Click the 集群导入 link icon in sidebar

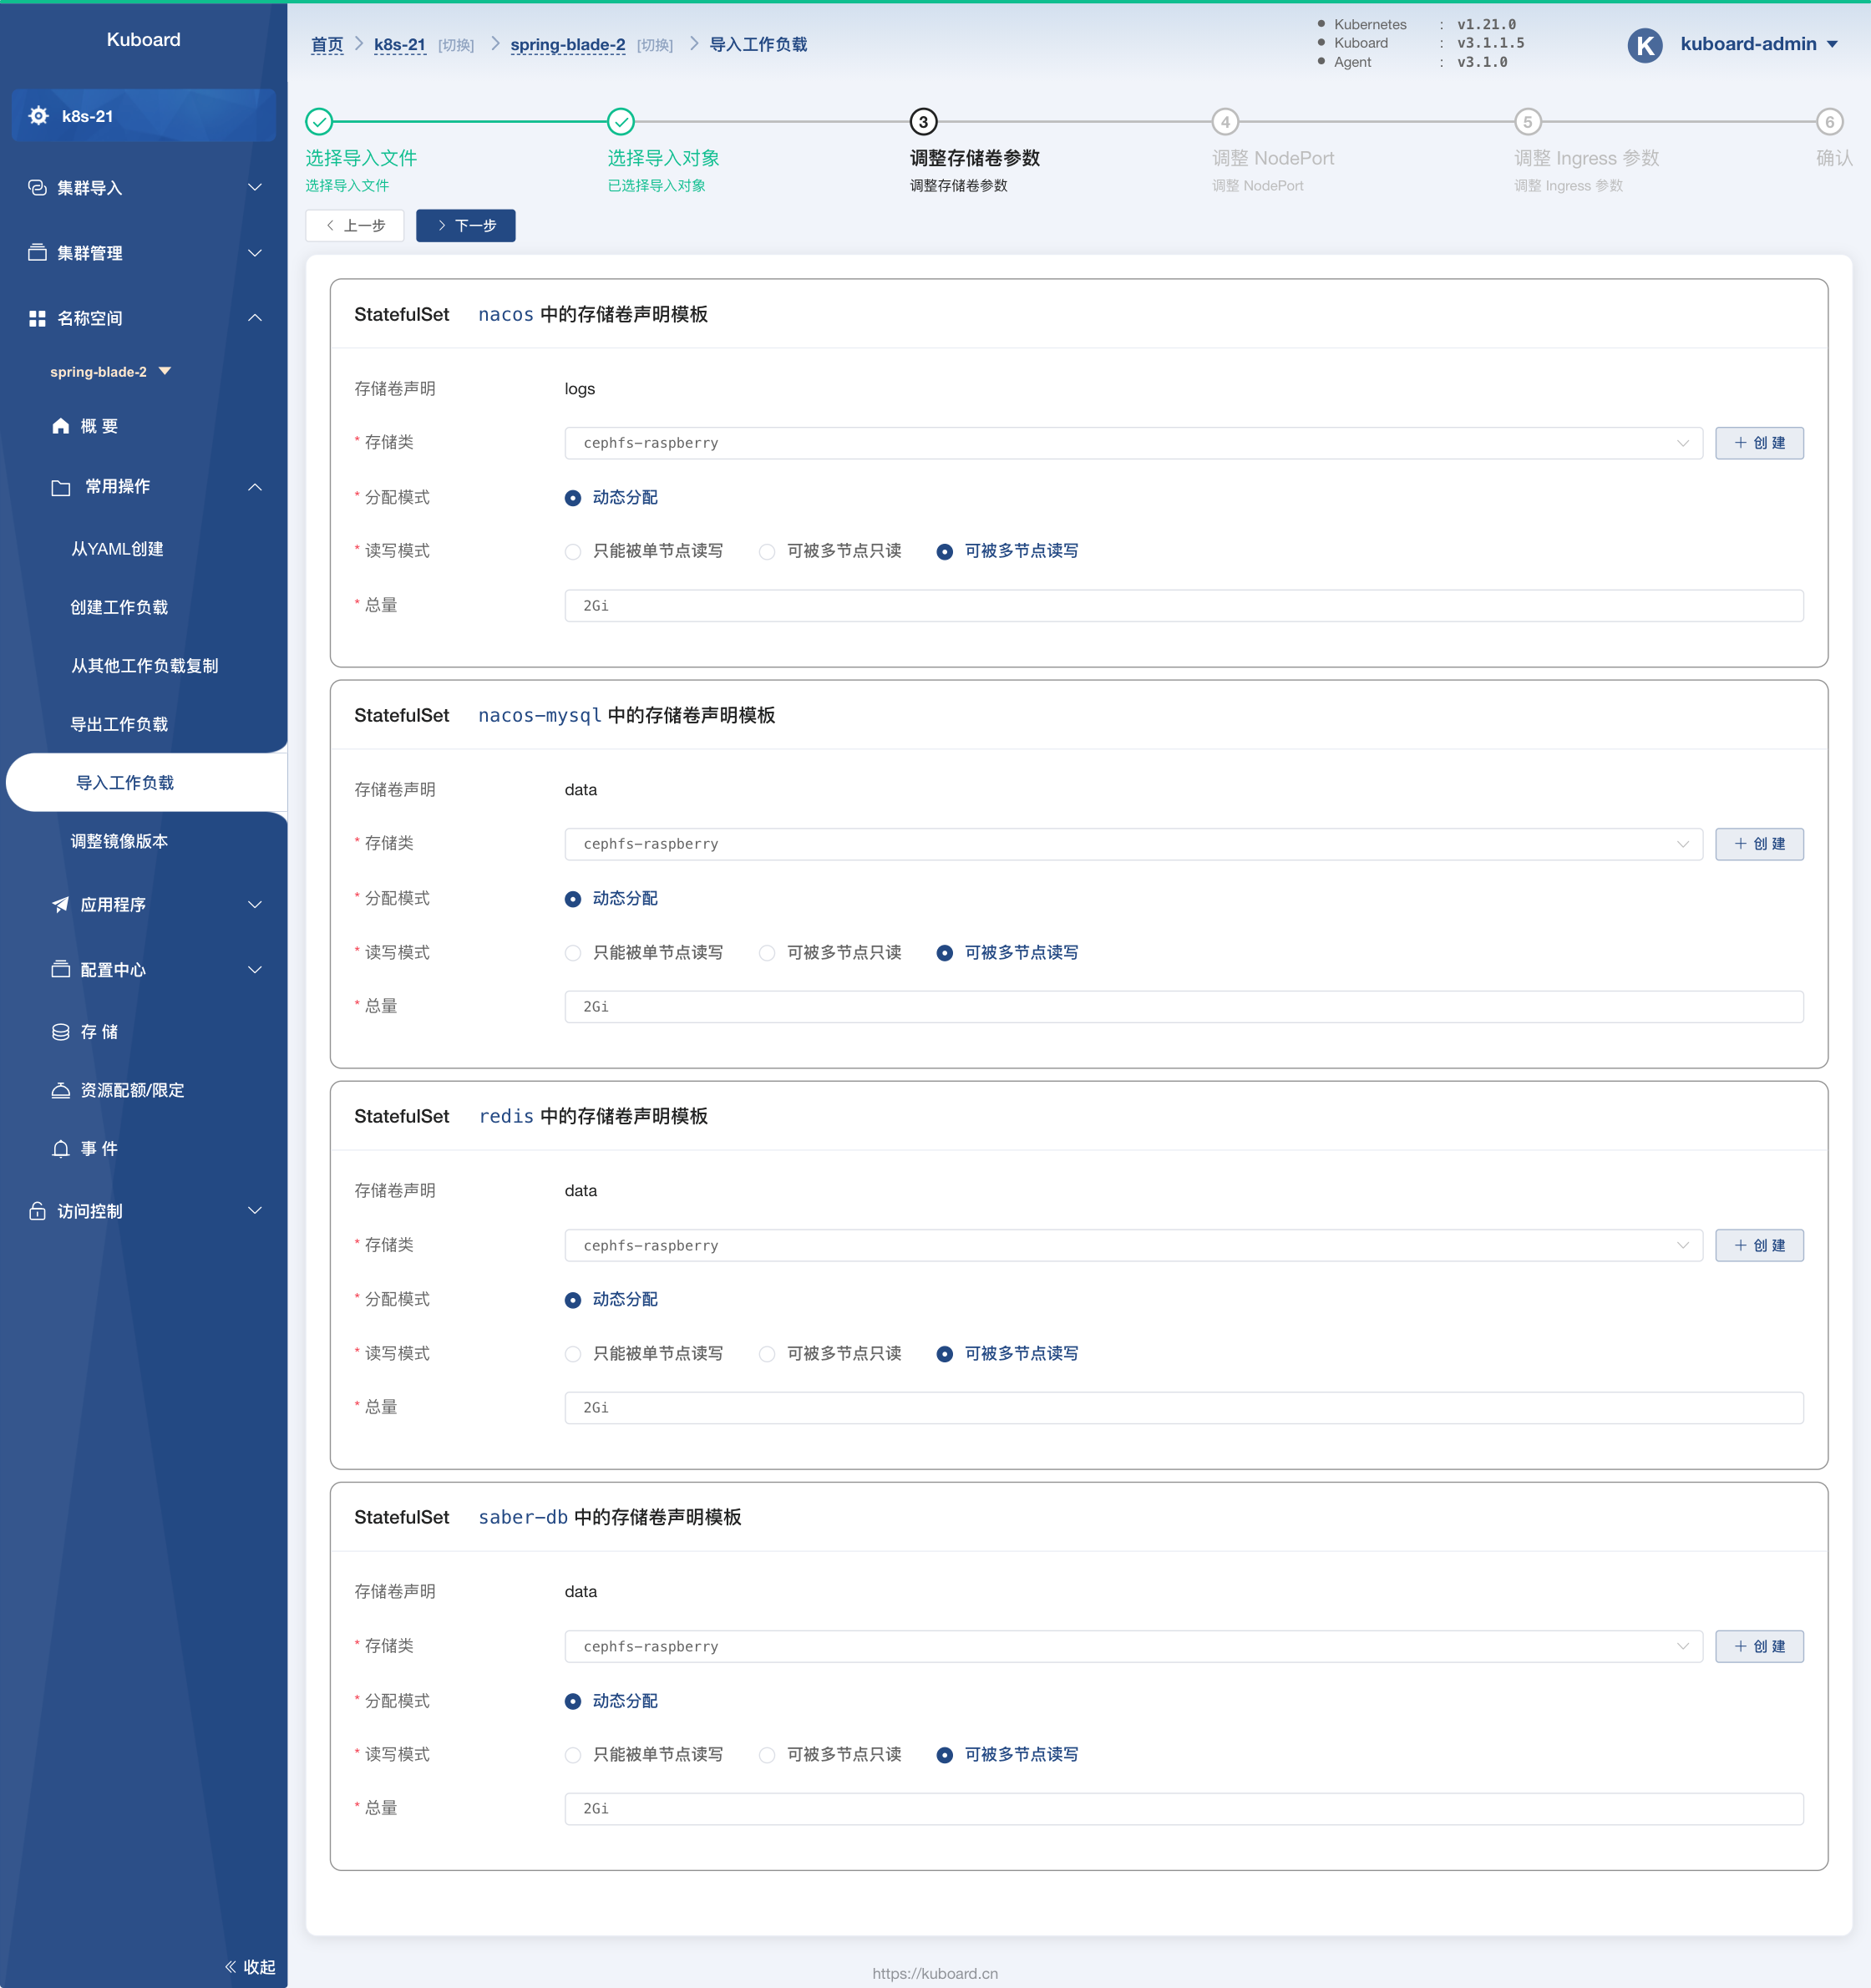37,188
